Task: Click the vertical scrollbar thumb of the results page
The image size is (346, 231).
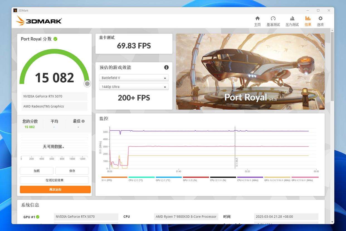Action: (332, 66)
